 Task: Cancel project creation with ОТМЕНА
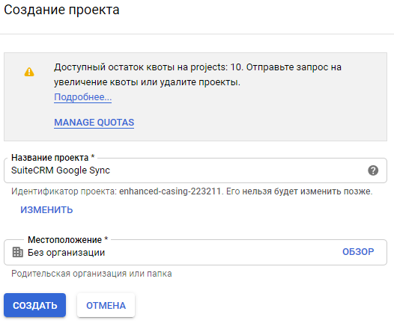(106, 305)
